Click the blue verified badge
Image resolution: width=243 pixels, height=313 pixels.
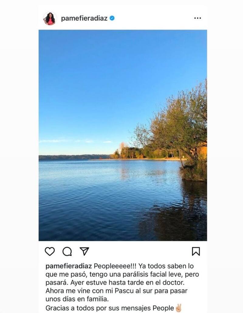(x=112, y=18)
